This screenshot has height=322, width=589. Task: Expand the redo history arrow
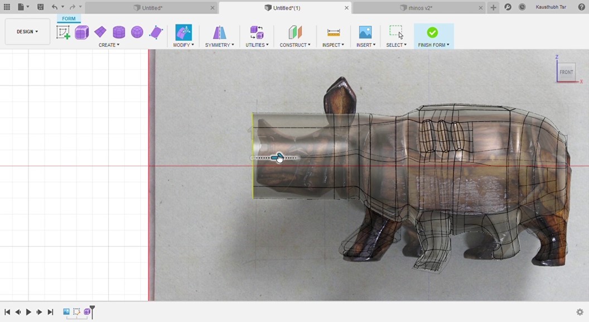point(80,7)
